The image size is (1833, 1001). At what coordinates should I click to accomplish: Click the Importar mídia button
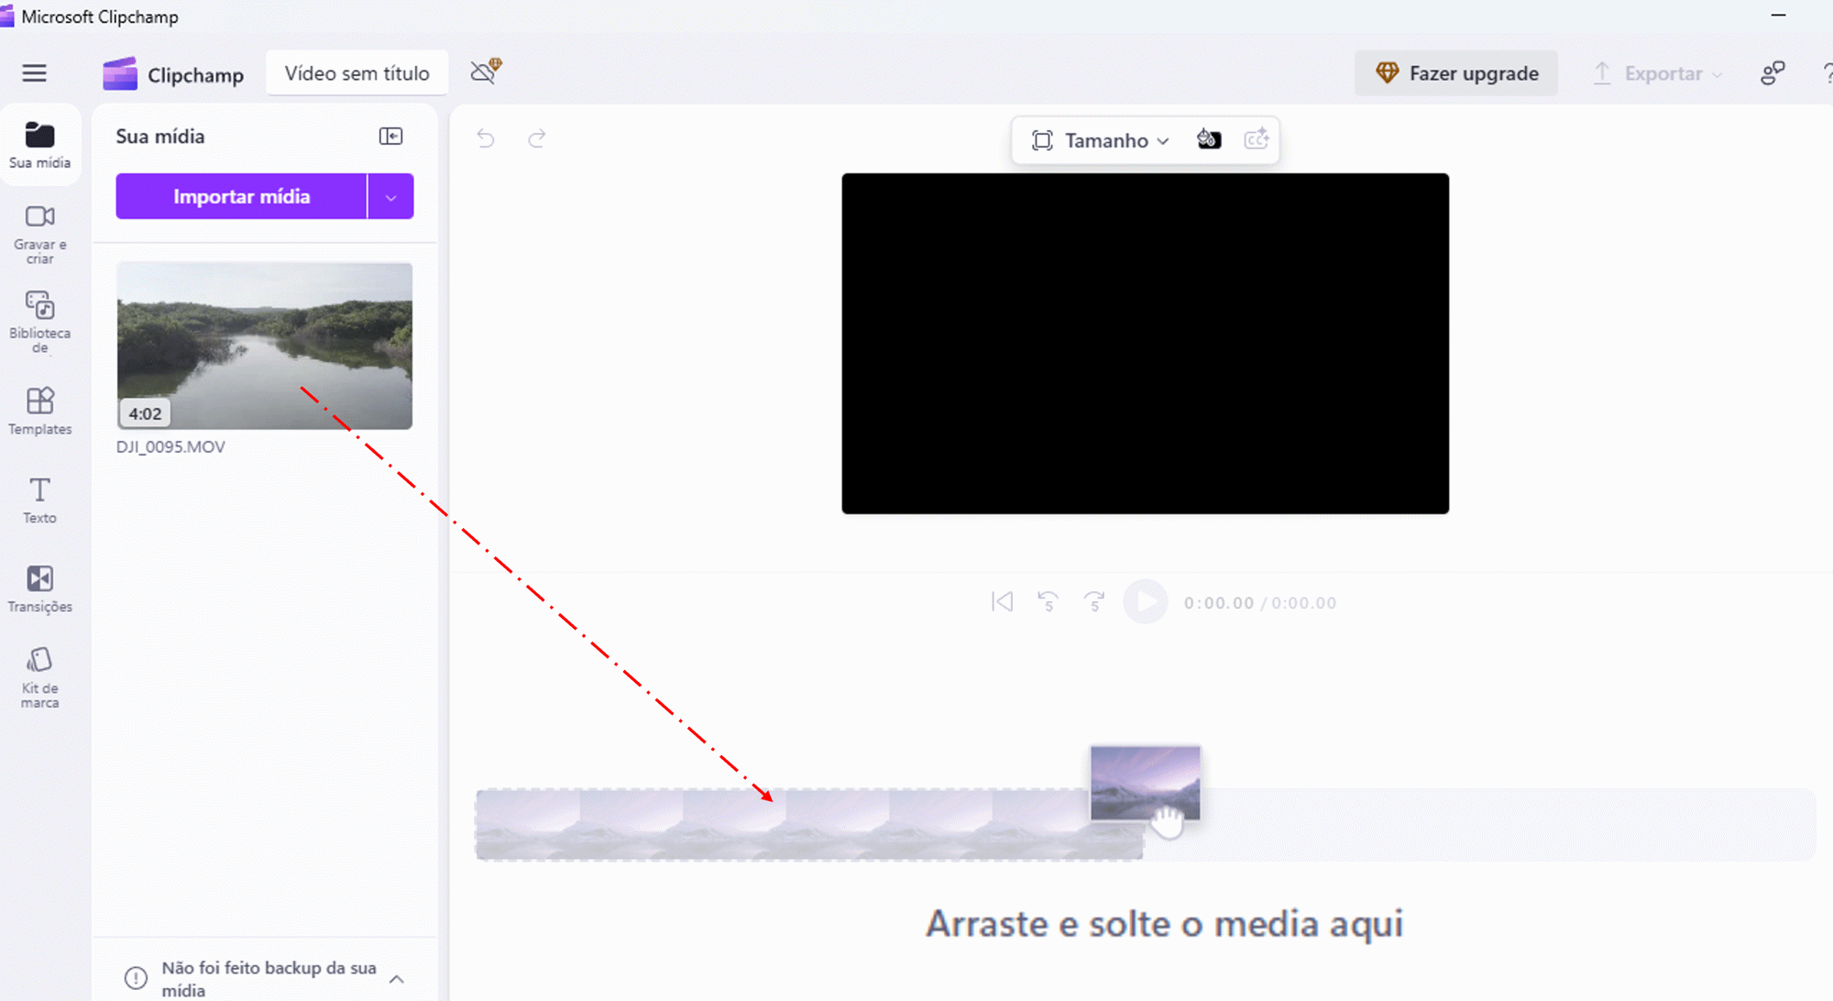(x=241, y=197)
